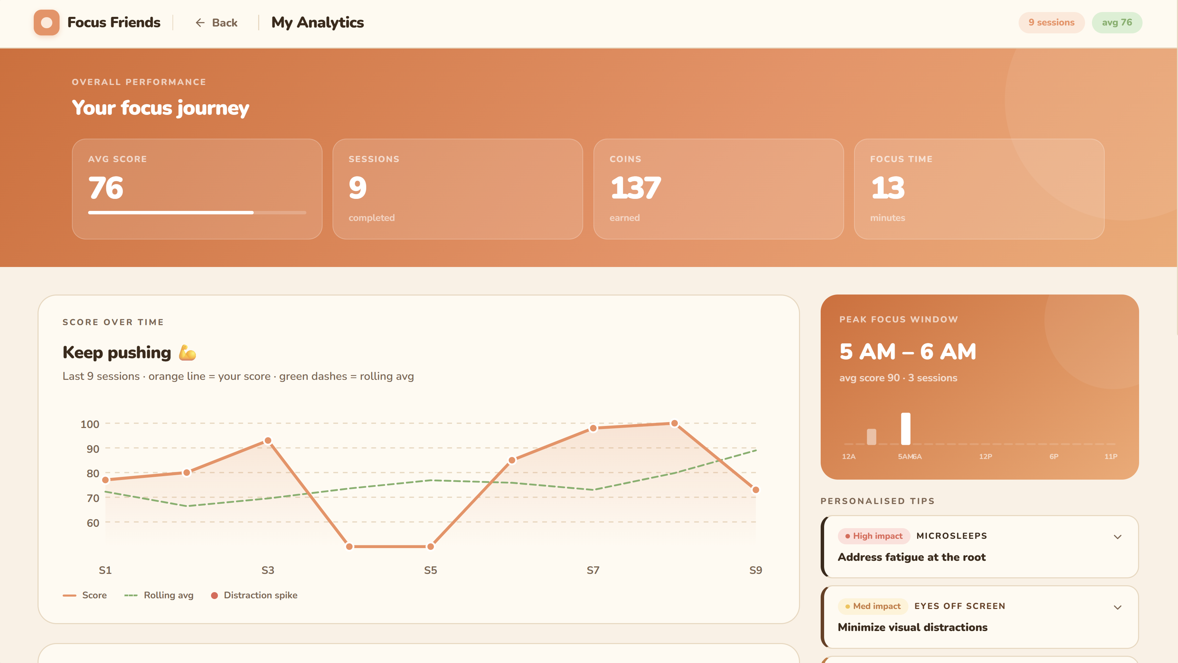
Task: Click the red High impact dot
Action: [848, 536]
